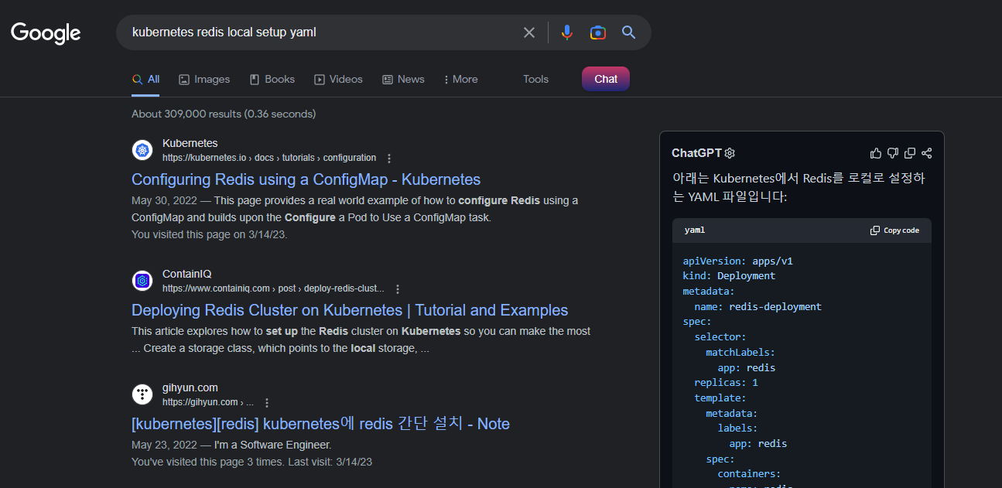Click the containiq.com breadcrumb URL
The image size is (1002, 488).
(x=273, y=288)
